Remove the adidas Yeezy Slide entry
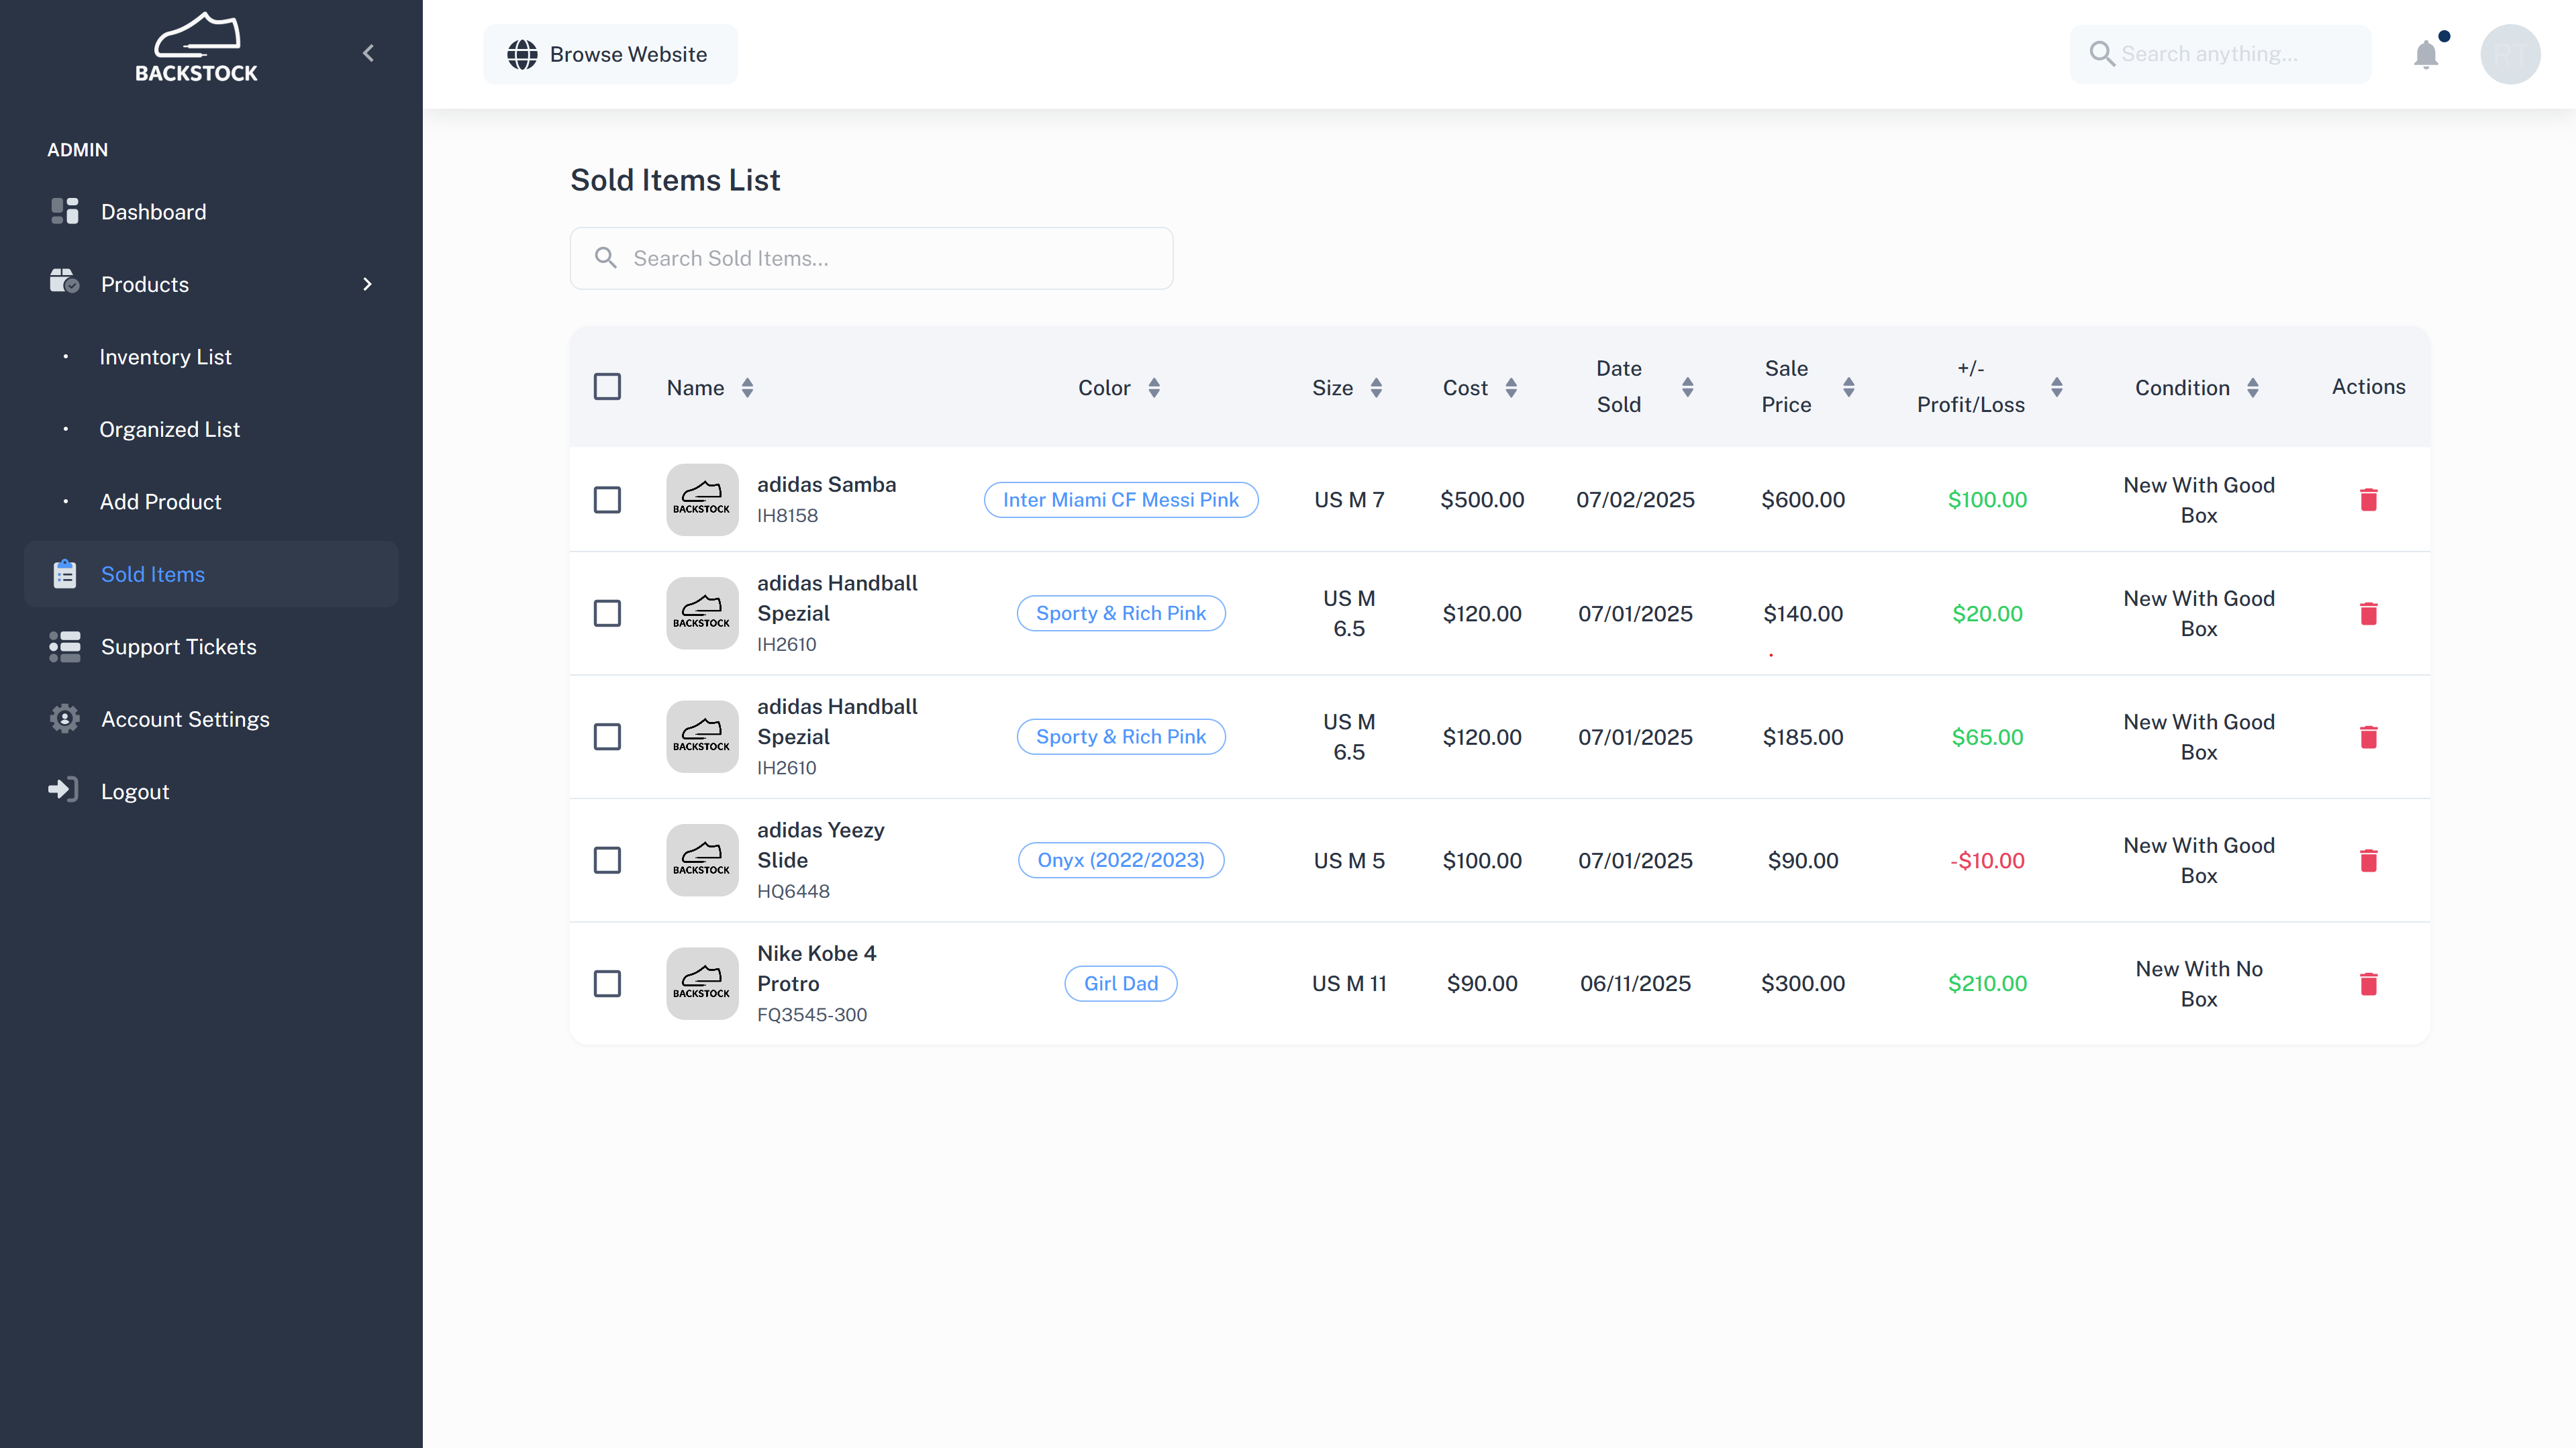 pos(2368,860)
